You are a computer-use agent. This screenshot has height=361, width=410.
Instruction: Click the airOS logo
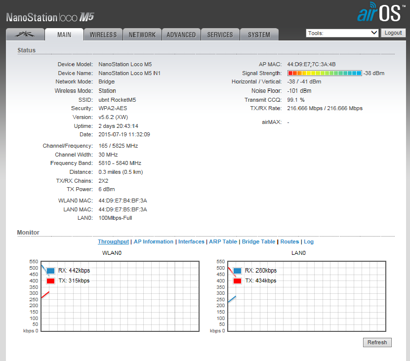pos(381,12)
